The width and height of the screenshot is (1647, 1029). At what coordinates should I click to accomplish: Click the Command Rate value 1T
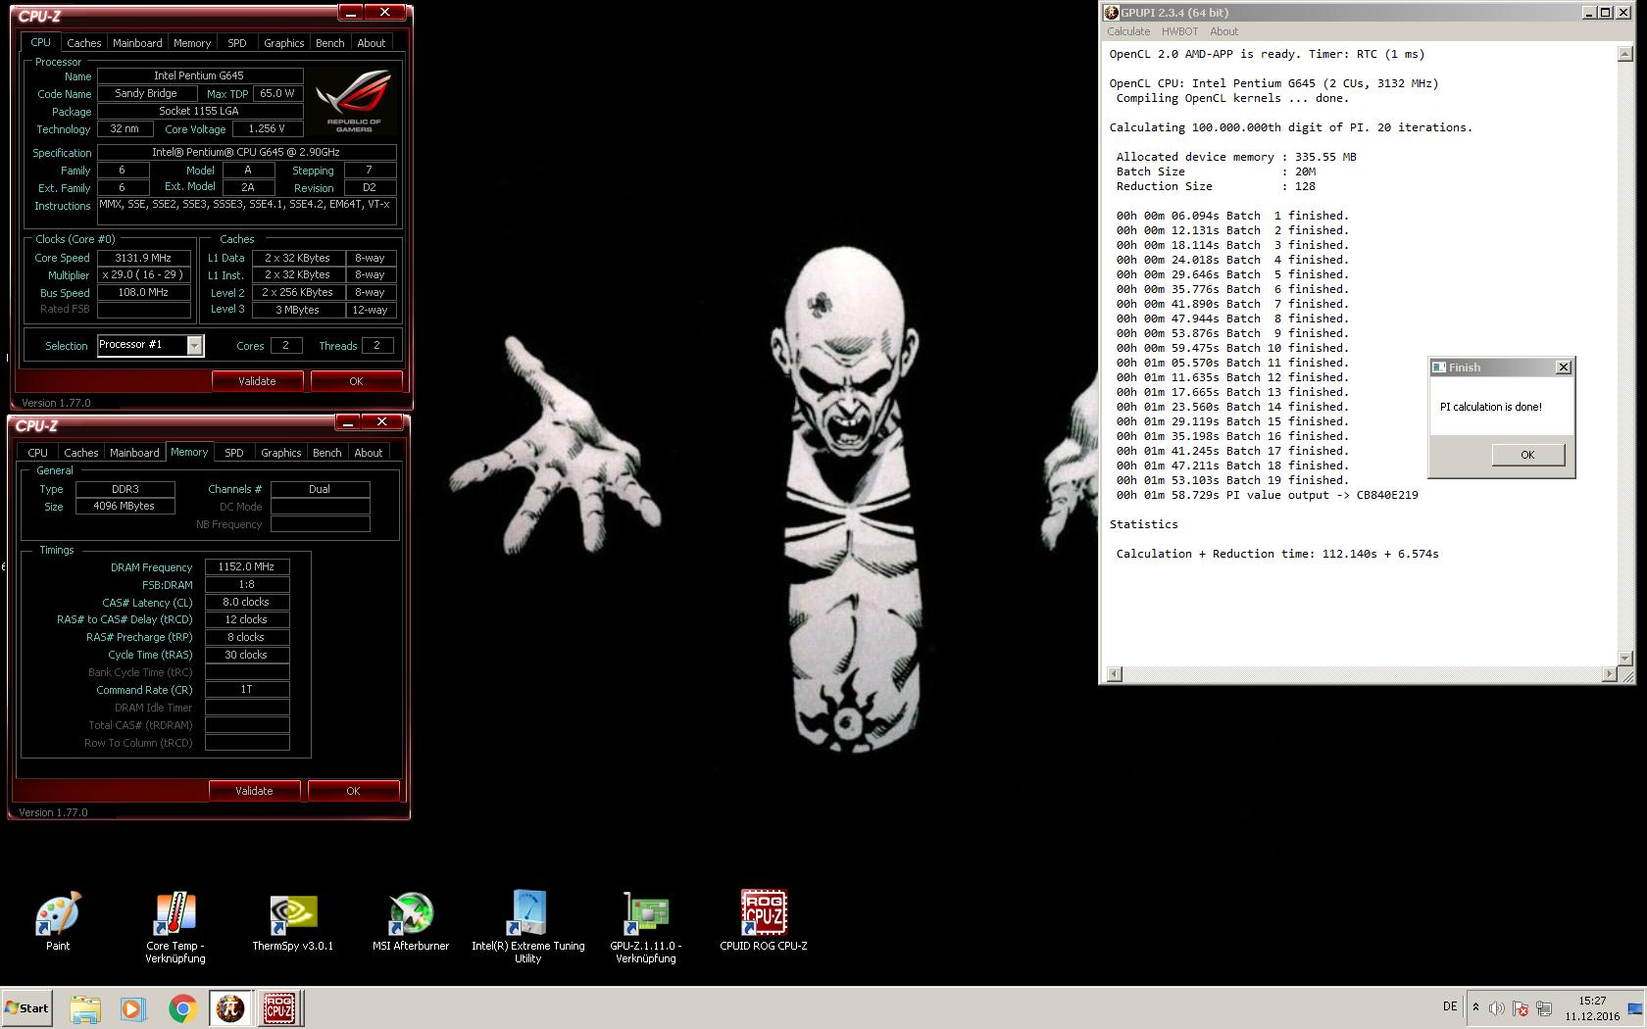[x=247, y=690]
